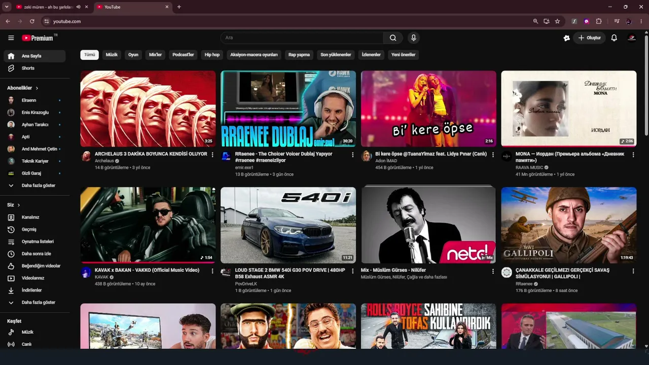Select the Tümü filter chip

(x=90, y=55)
